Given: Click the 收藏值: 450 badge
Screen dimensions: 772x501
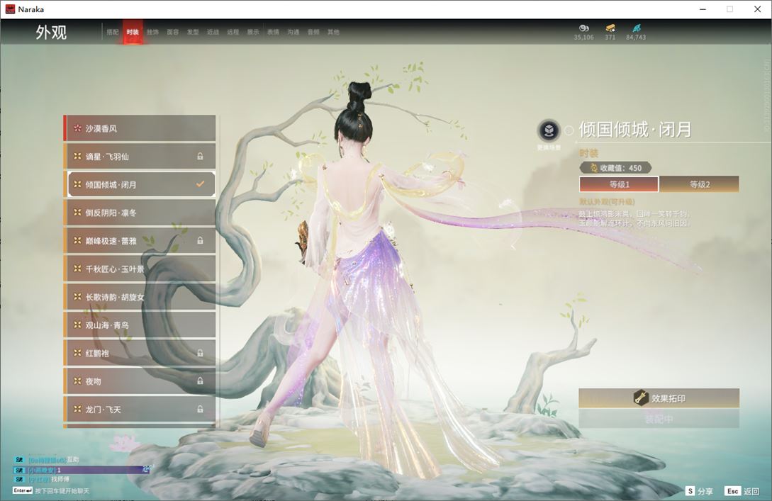Looking at the screenshot, I should pyautogui.click(x=615, y=168).
